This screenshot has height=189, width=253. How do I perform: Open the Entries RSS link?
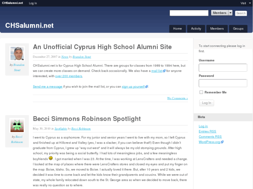pyautogui.click(x=207, y=131)
